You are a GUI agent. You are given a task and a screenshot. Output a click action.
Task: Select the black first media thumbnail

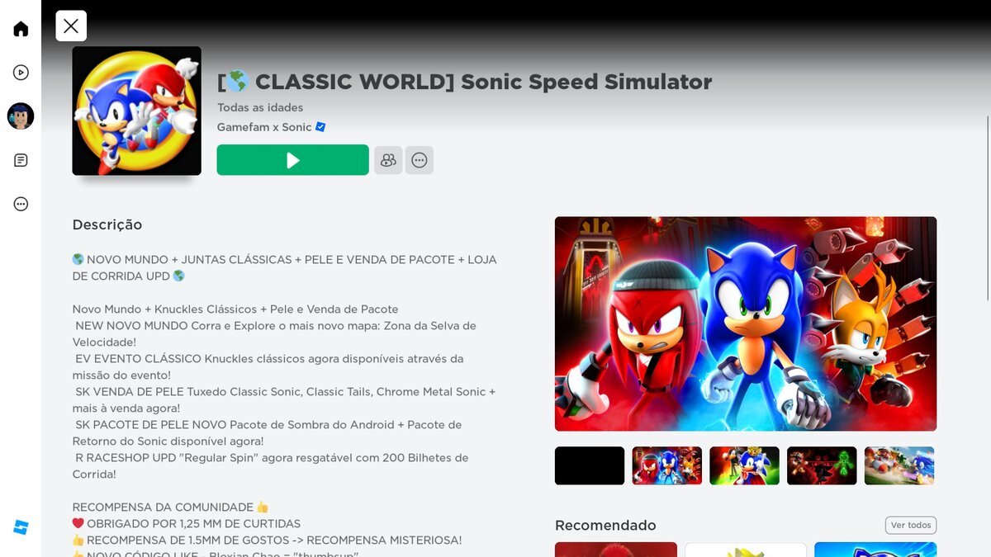click(590, 465)
